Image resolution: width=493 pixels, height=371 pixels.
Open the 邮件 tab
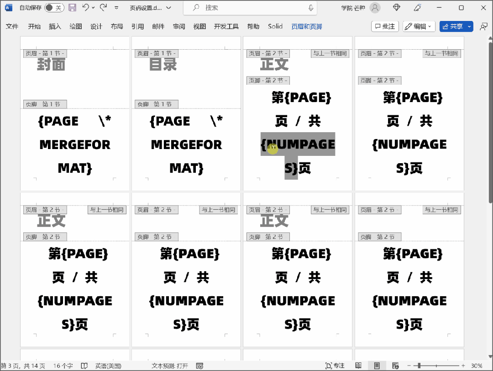(x=158, y=26)
